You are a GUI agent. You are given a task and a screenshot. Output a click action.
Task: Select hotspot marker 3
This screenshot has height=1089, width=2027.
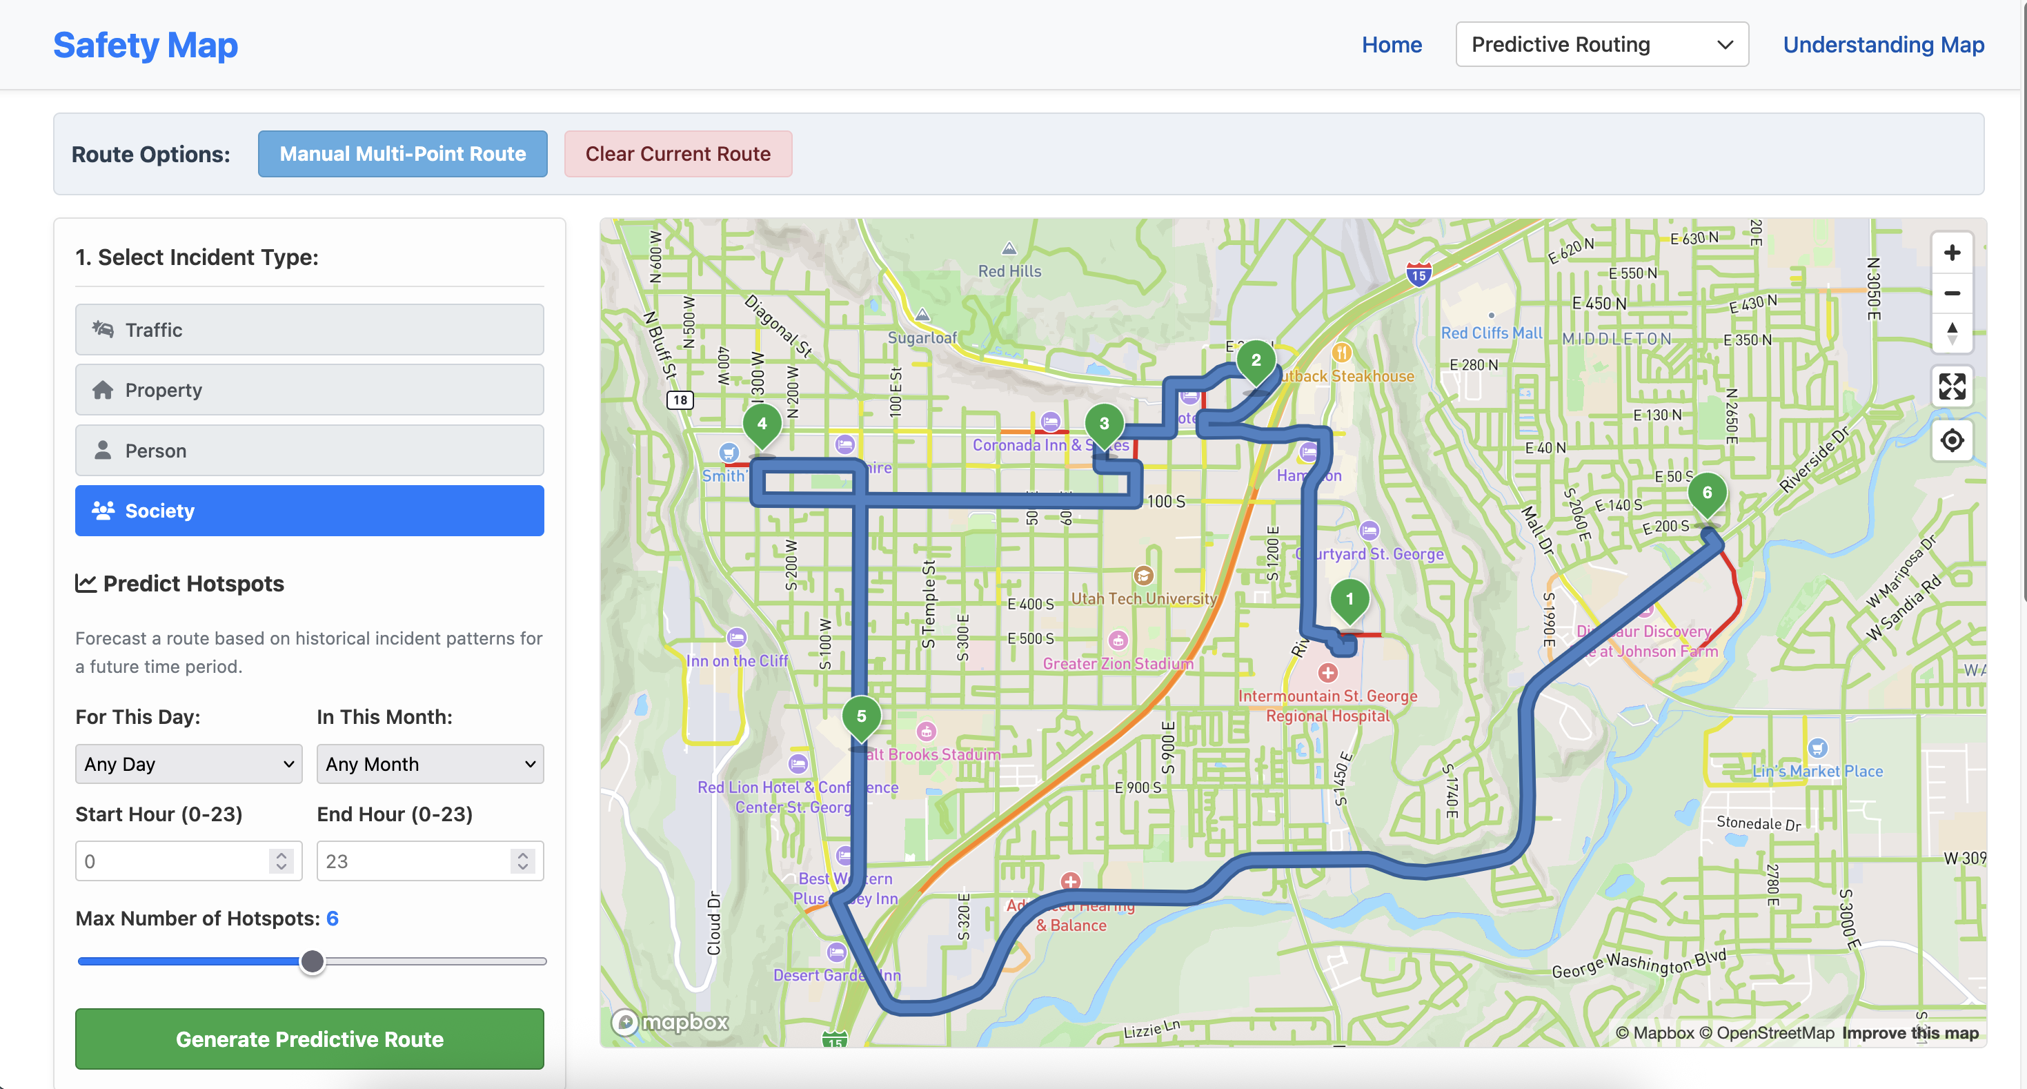pos(1104,426)
